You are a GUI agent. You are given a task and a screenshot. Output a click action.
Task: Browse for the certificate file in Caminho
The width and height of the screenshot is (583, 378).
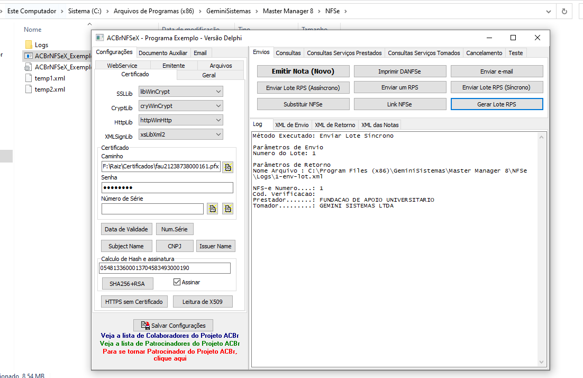[228, 167]
